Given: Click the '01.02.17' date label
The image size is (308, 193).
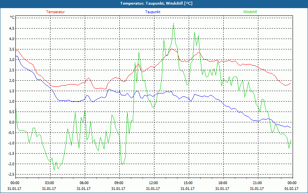Looking at the screenshot, I should (291, 188).
